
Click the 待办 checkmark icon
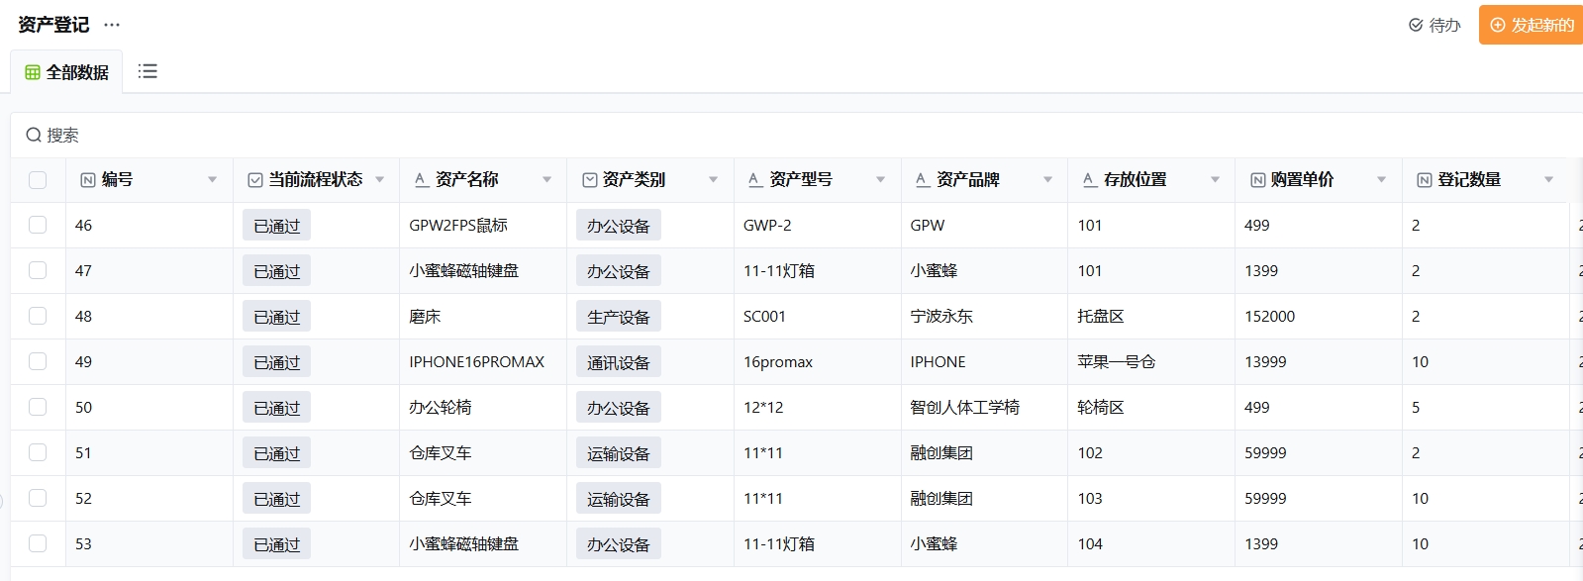[x=1416, y=25]
